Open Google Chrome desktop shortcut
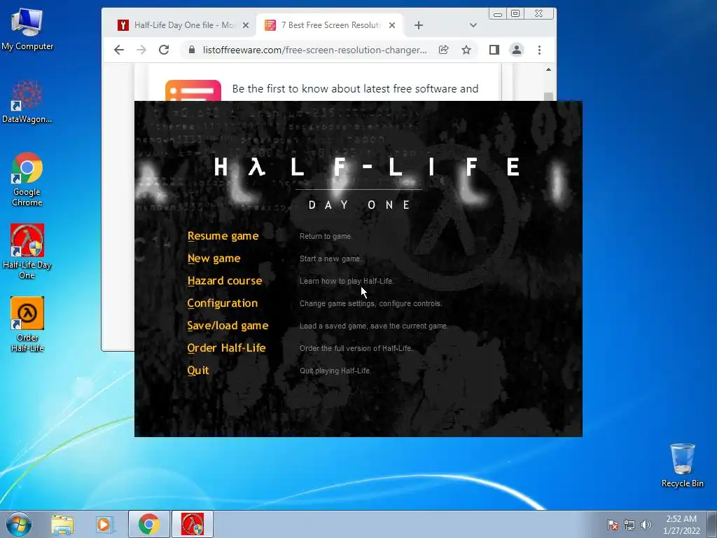 pos(27,179)
